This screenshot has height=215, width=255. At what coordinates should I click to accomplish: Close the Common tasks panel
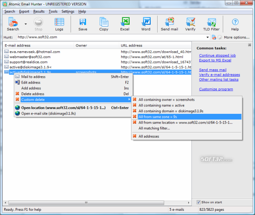[249, 45]
